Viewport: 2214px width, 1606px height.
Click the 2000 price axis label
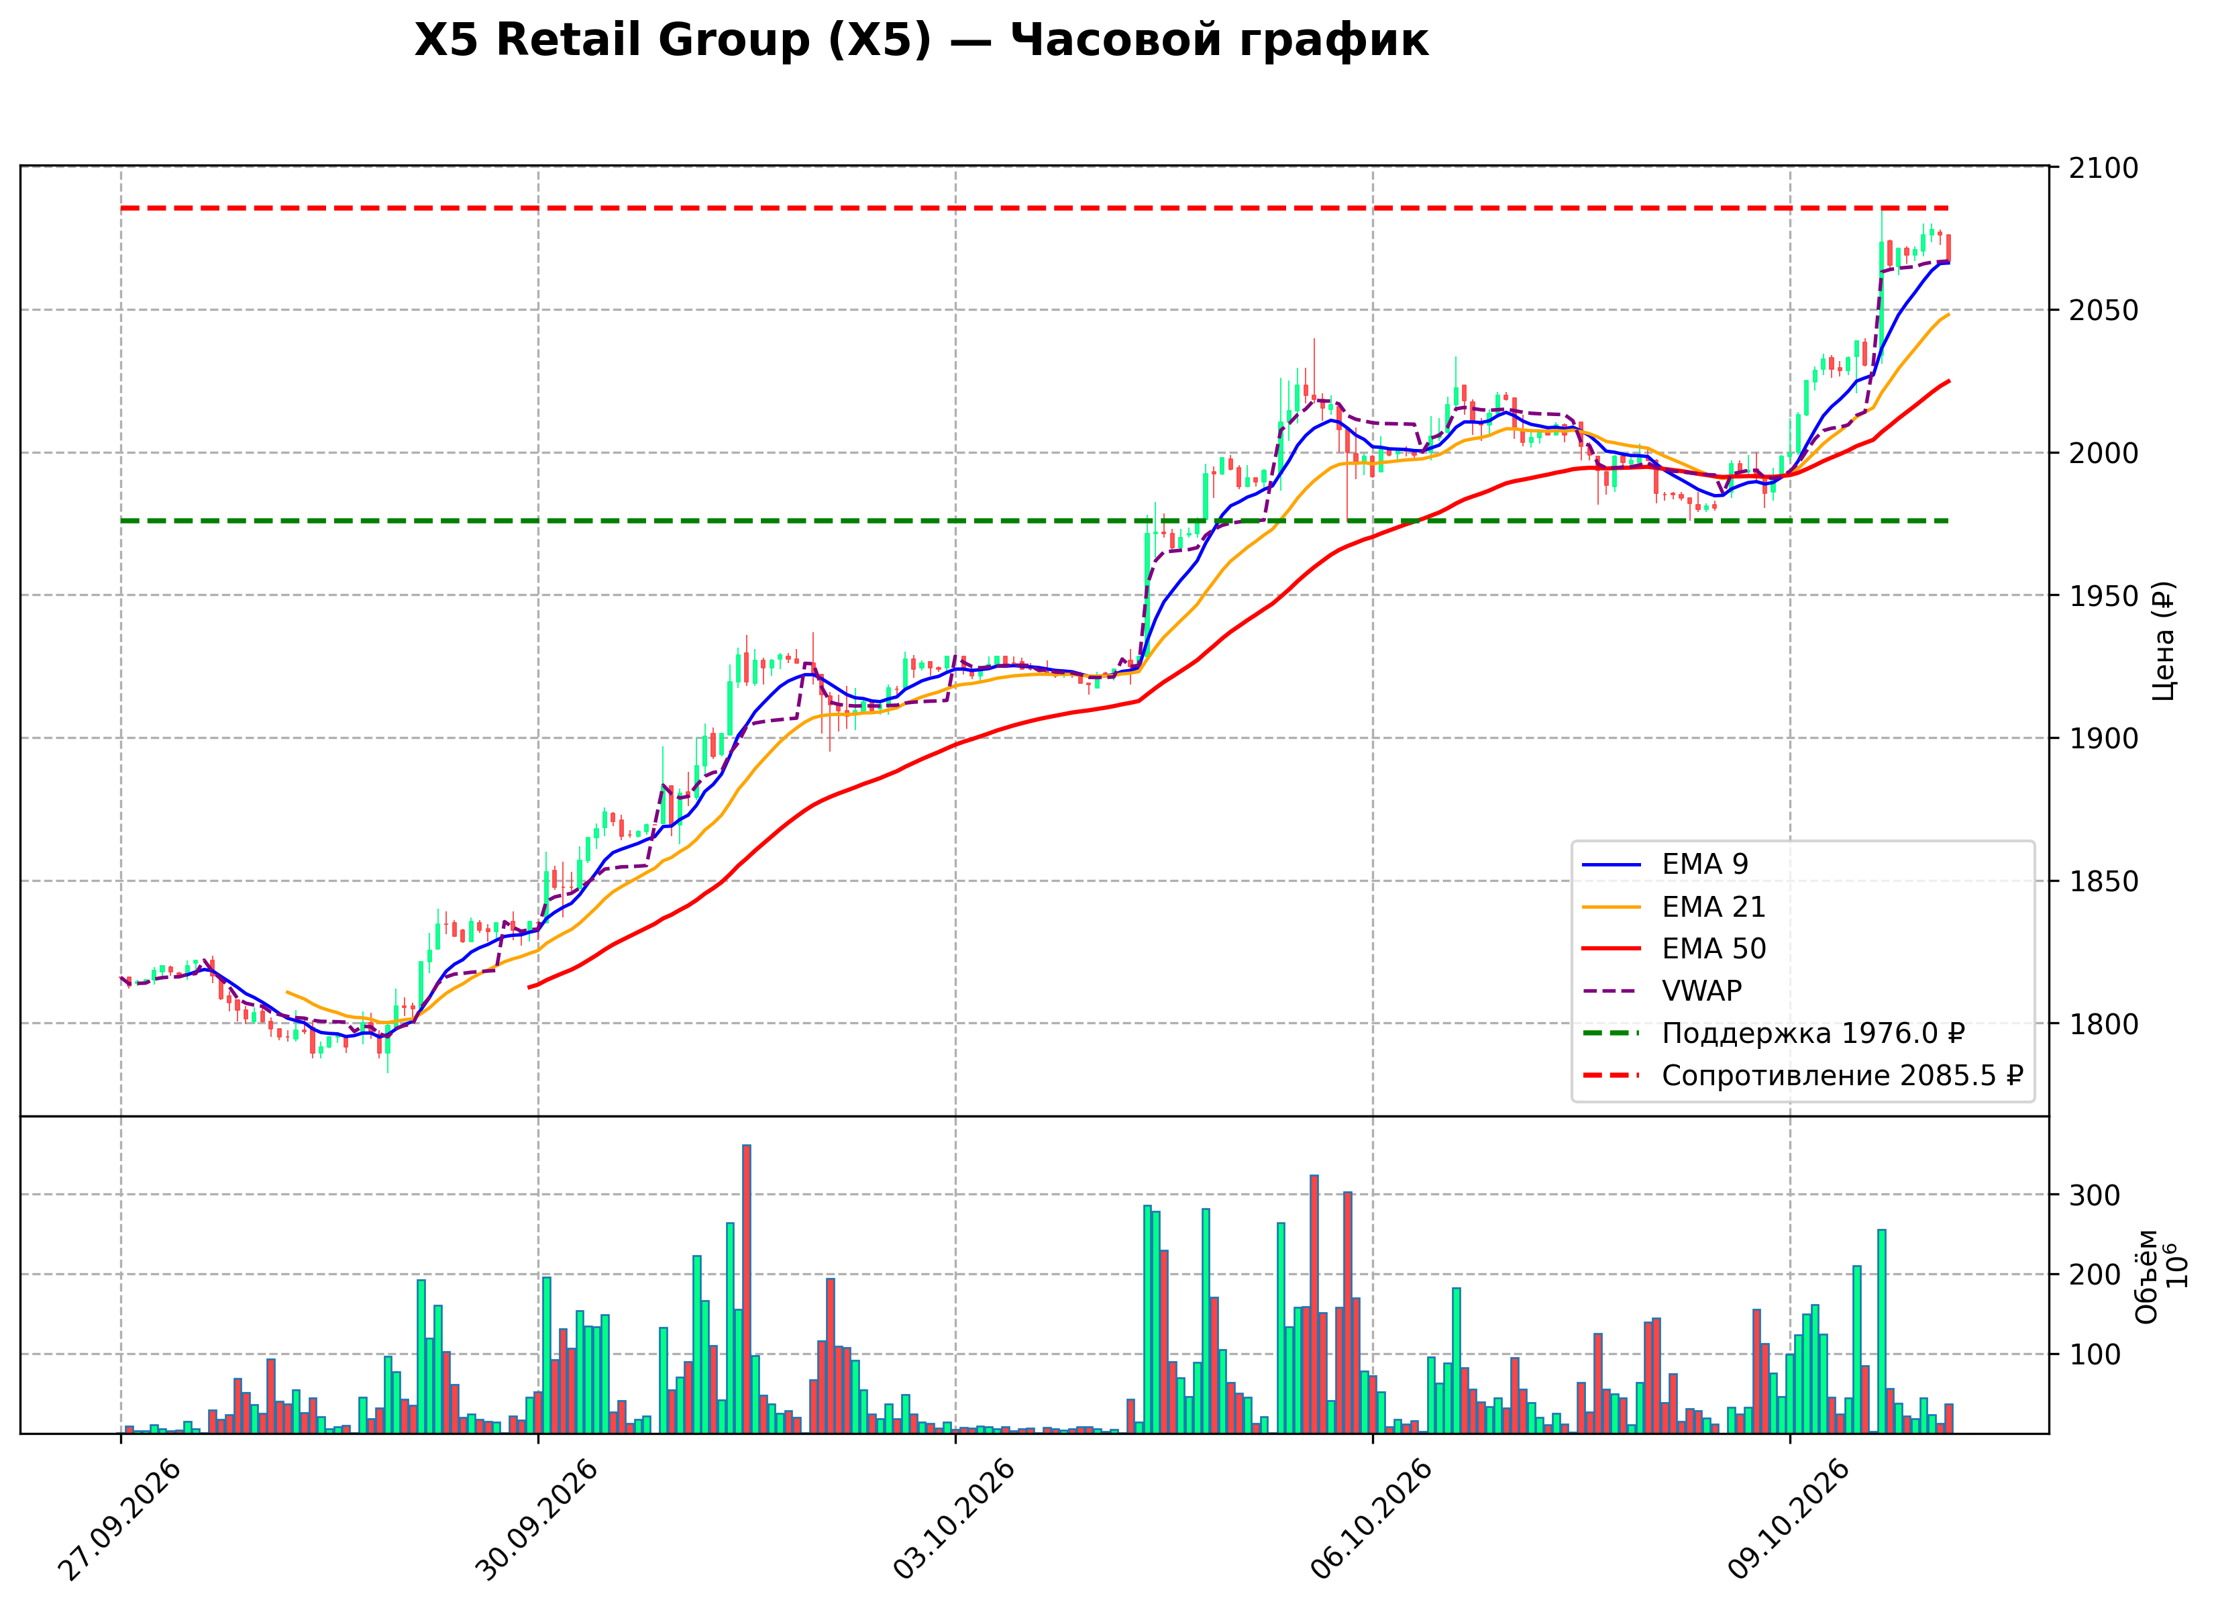(x=2105, y=453)
